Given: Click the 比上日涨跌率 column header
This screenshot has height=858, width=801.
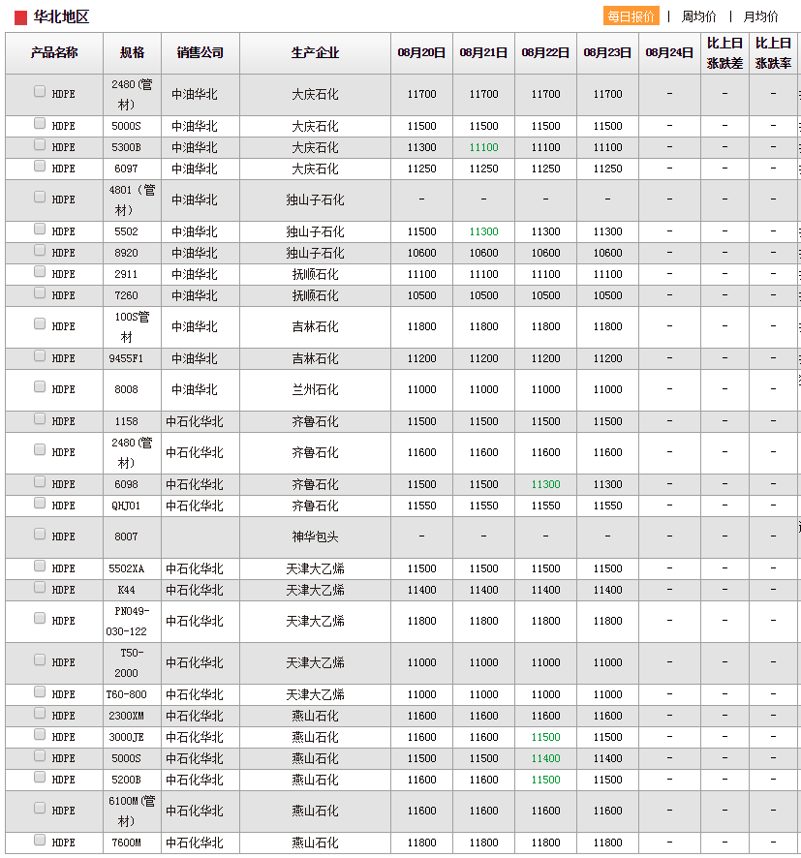Looking at the screenshot, I should [x=773, y=52].
